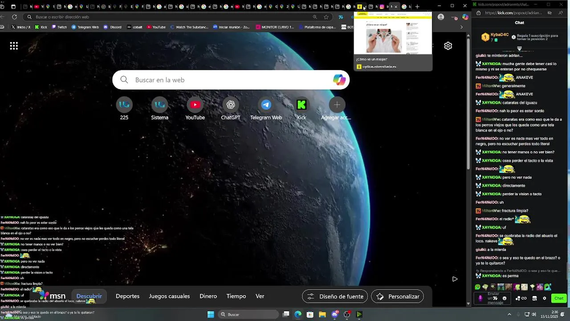Click the Personalizar button

click(397, 296)
